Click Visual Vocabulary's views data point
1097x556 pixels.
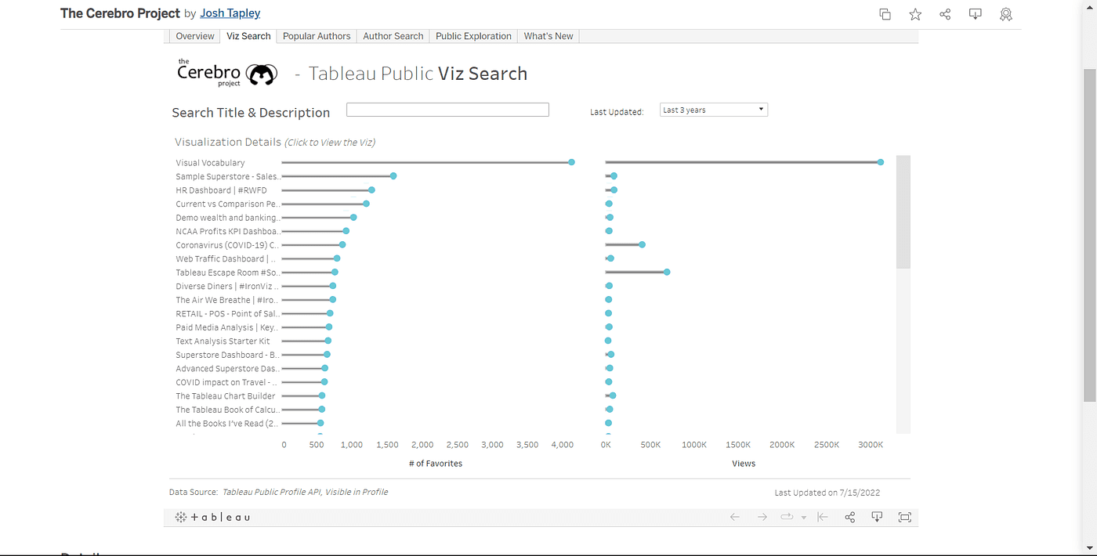(881, 162)
